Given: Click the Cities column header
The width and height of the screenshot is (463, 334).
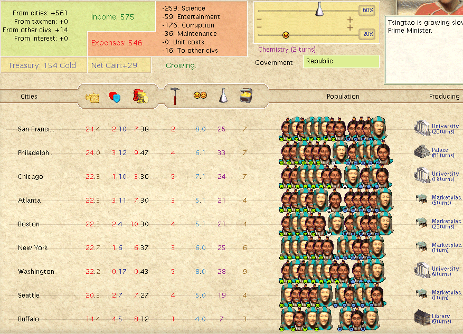Looking at the screenshot, I should click(x=29, y=96).
